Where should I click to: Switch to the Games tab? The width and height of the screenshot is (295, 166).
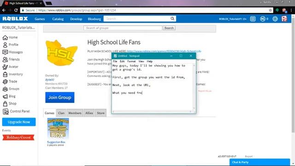49,113
